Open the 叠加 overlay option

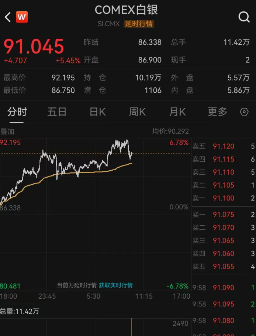[7, 131]
